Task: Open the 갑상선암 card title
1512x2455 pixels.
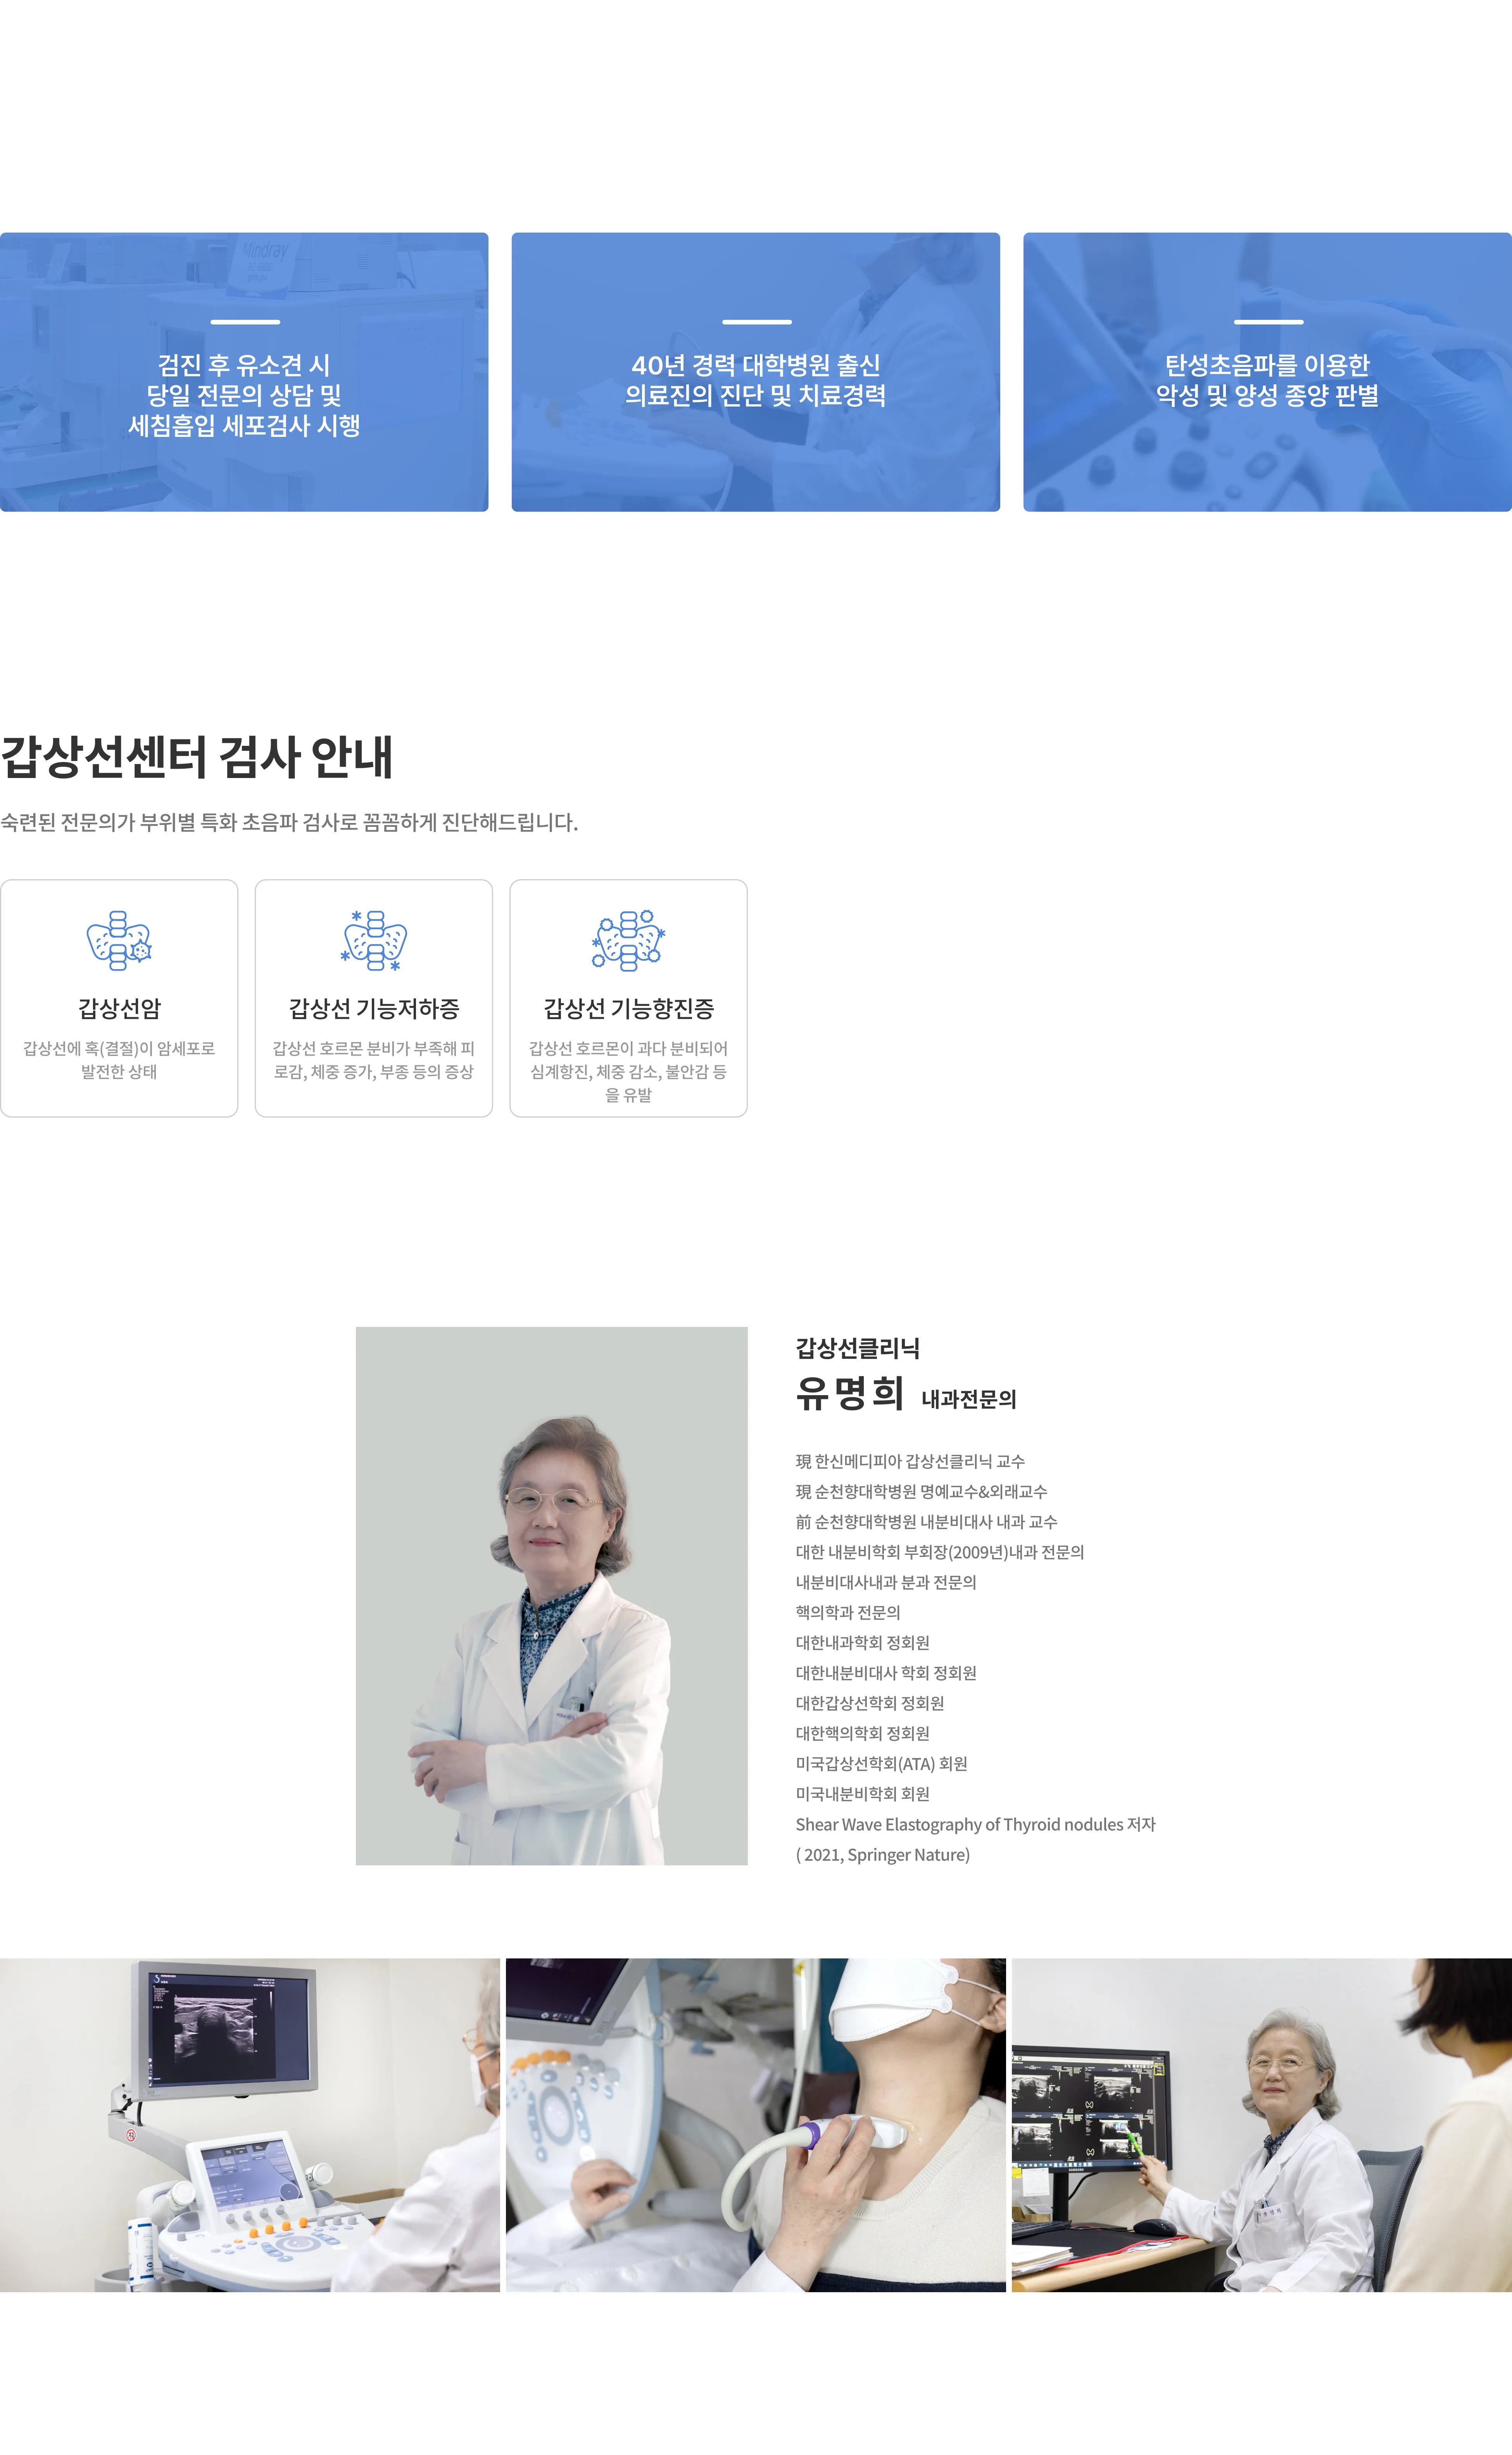Action: click(x=119, y=1009)
